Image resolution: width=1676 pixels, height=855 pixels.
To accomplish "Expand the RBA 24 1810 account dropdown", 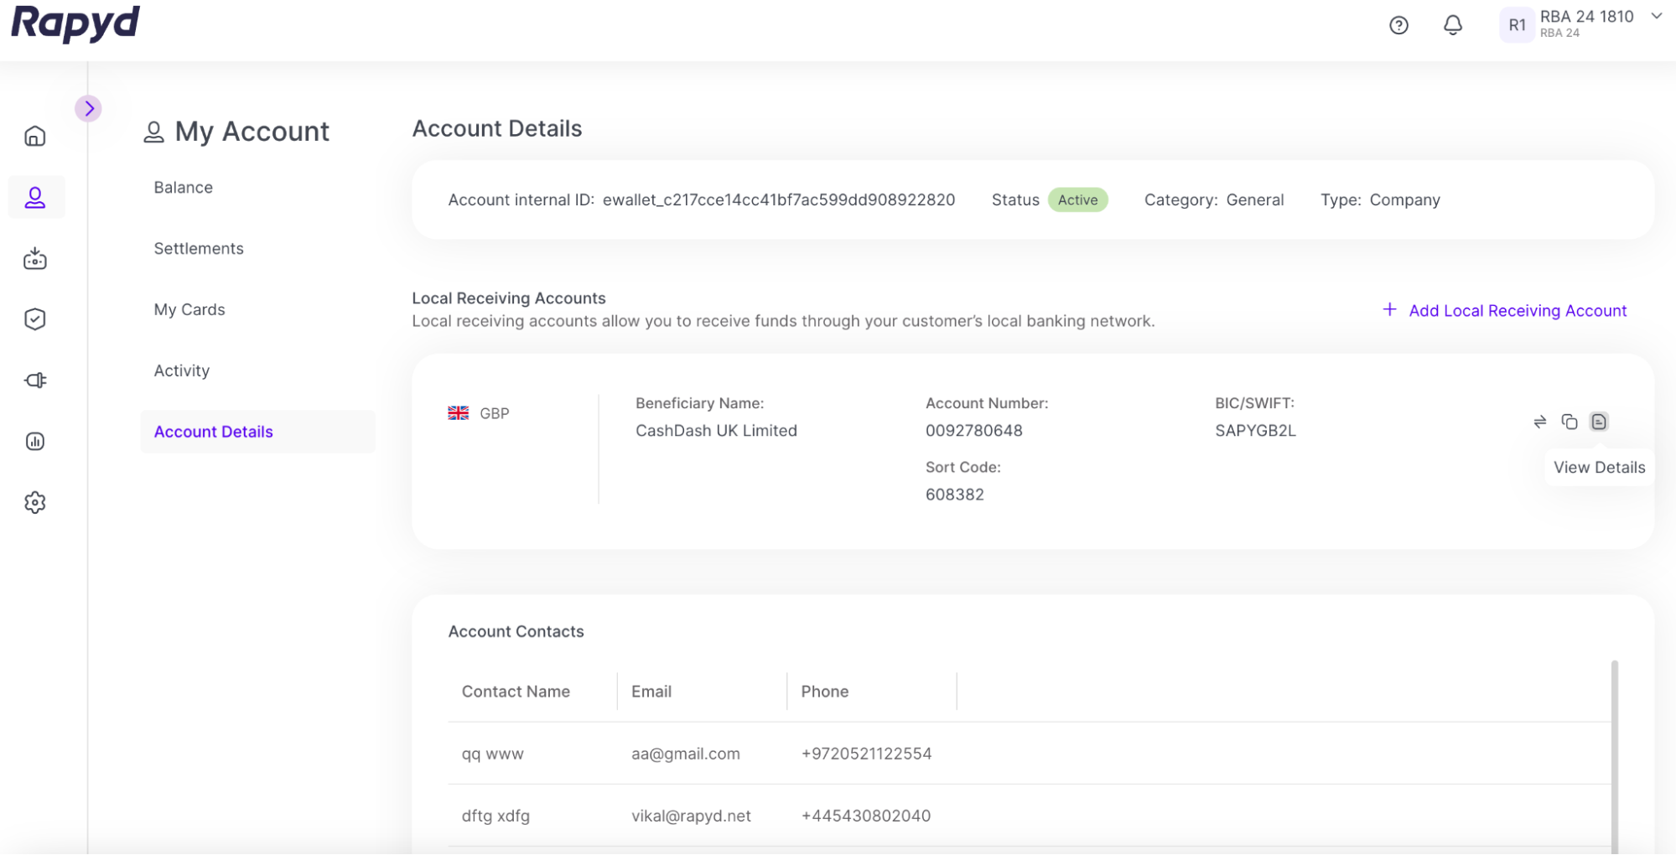I will click(1656, 17).
